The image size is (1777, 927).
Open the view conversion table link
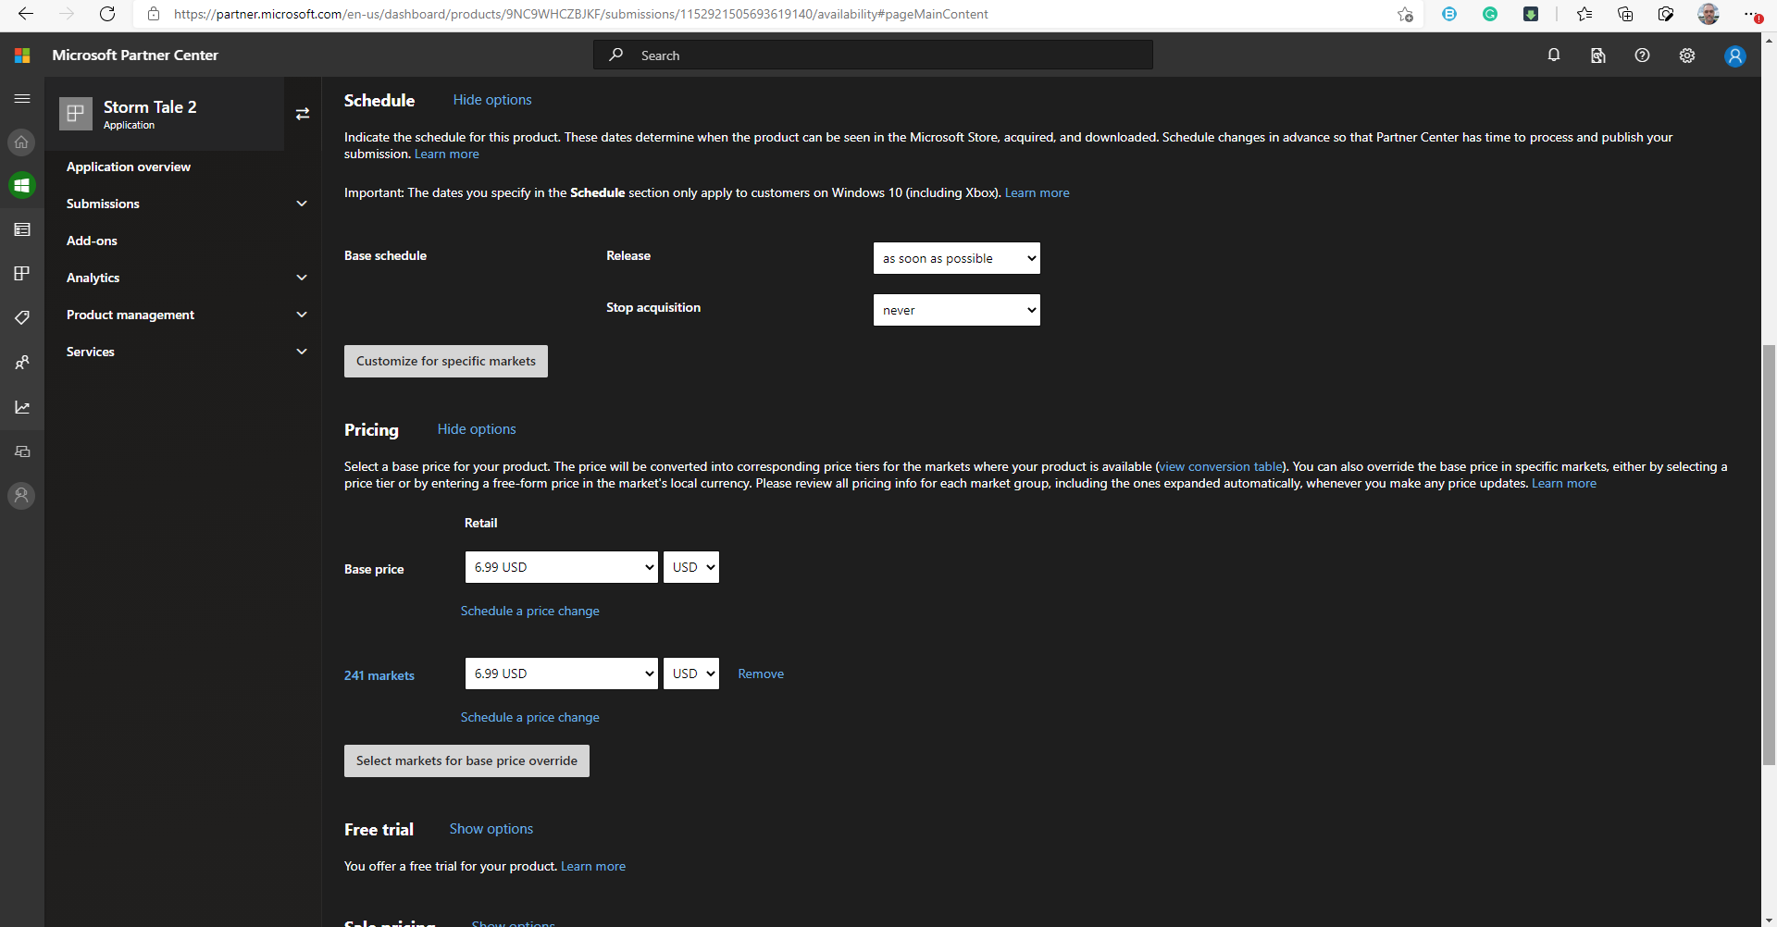pos(1220,466)
